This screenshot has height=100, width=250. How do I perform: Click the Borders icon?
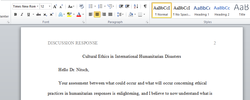(140, 14)
